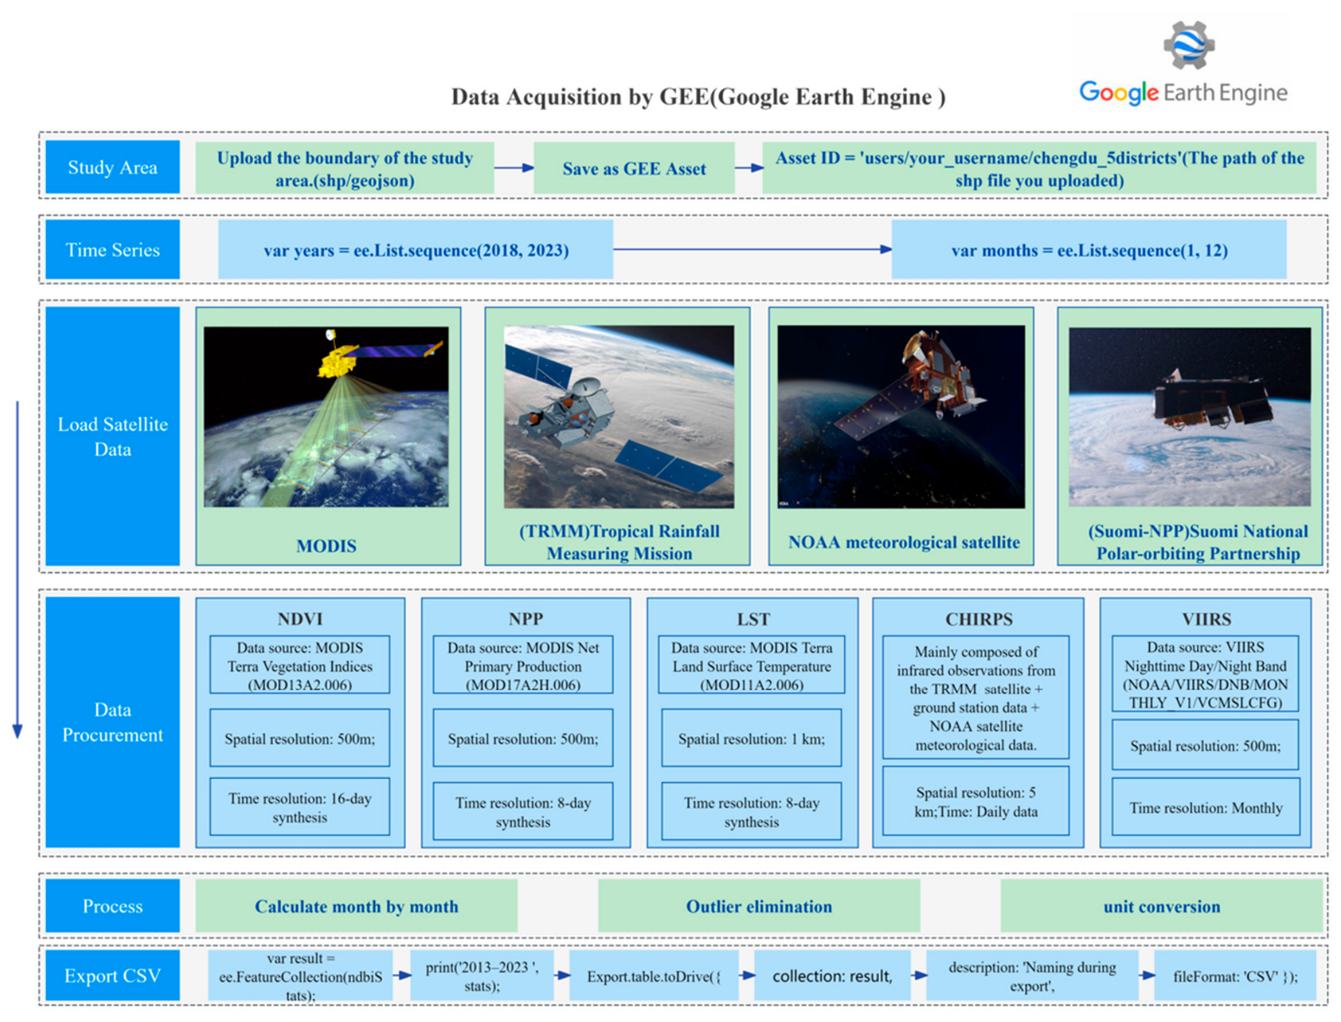Click the "fileFormat: 'CSV' });" box
Viewport: 1341px width, 1022px height.
(x=1235, y=975)
